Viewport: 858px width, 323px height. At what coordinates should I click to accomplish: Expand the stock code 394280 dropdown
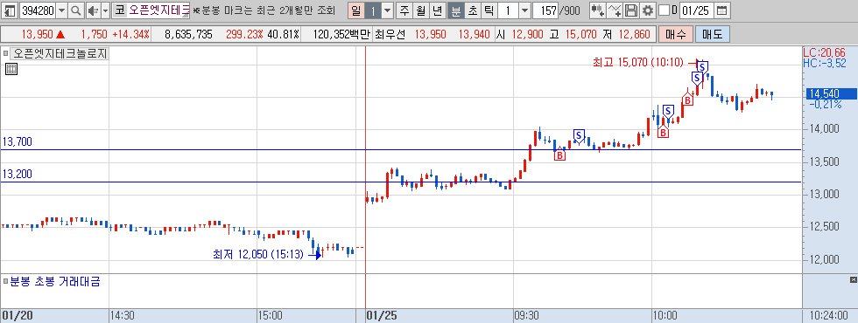tap(61, 10)
